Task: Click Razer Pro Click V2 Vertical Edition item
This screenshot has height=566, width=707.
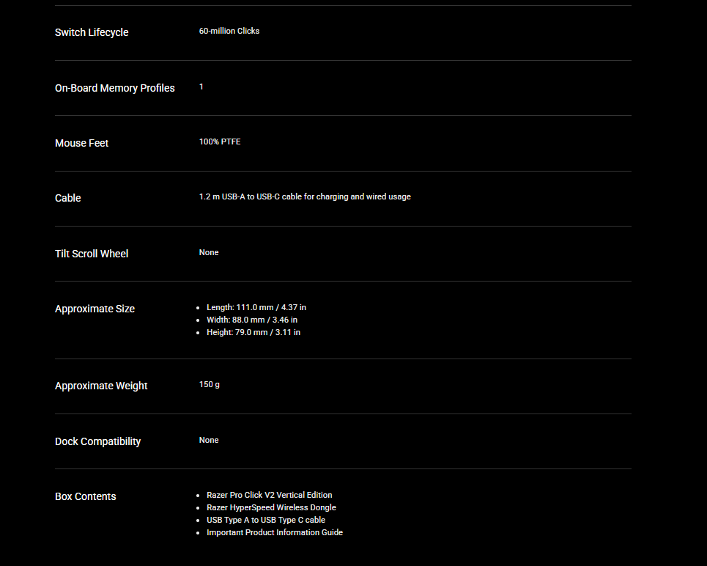Action: tap(269, 495)
